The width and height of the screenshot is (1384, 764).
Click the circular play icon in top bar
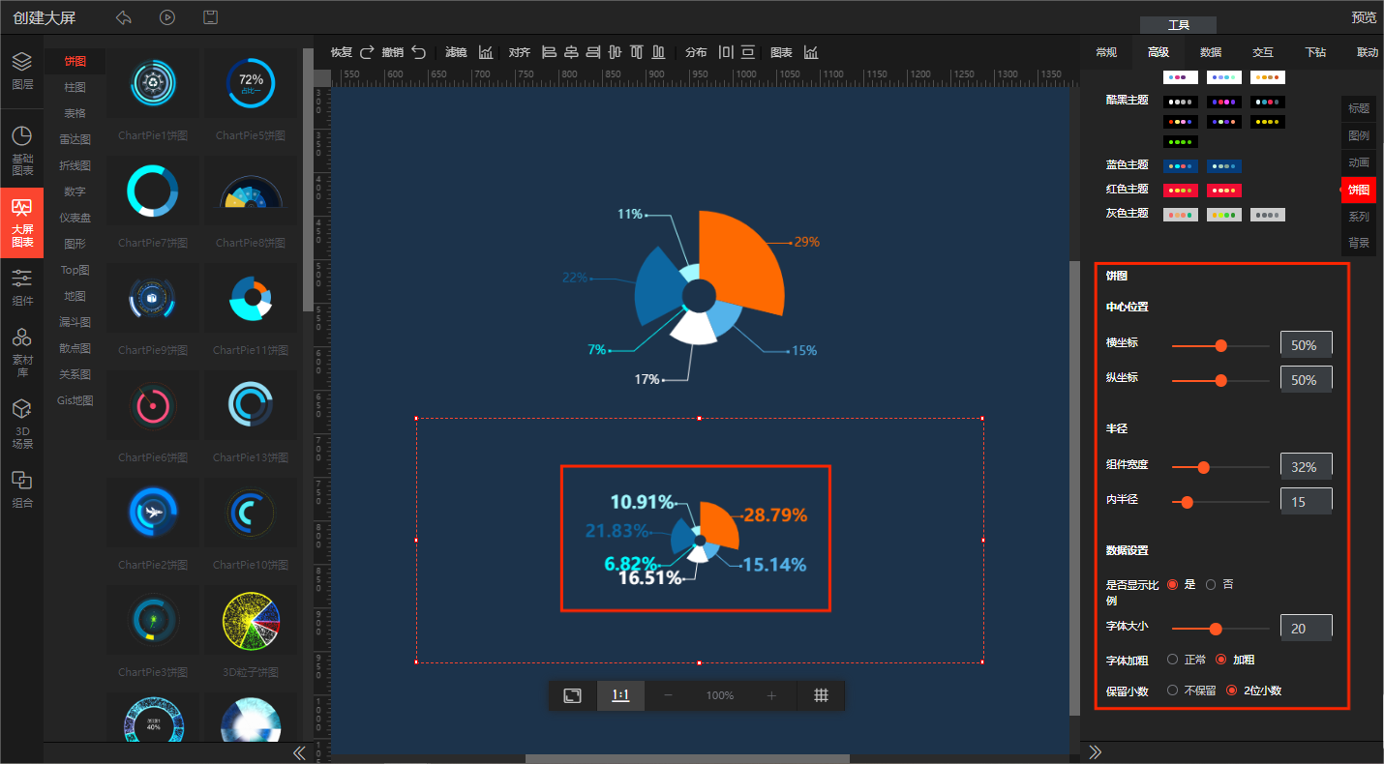coord(167,17)
